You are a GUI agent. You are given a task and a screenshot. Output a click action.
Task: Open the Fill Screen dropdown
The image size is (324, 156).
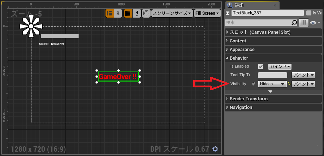207,13
